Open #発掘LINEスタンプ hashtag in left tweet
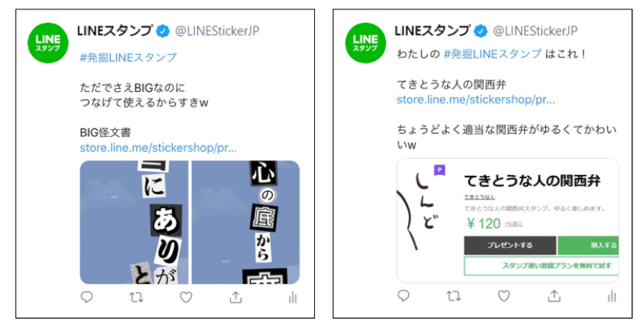Image resolution: width=639 pixels, height=325 pixels. (129, 58)
